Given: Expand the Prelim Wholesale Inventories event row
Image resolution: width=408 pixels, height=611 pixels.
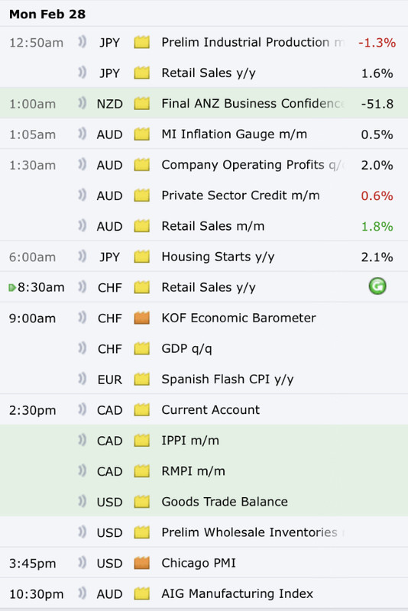Looking at the screenshot, I should point(204,532).
